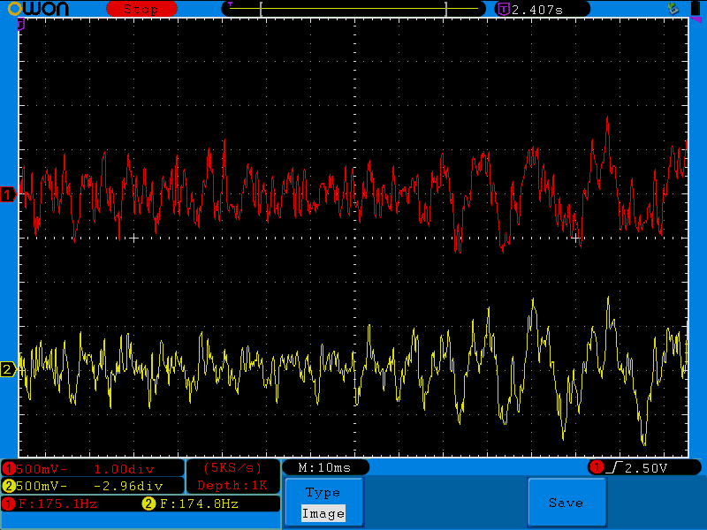Click channel 1 500mV scale readout

click(x=42, y=469)
